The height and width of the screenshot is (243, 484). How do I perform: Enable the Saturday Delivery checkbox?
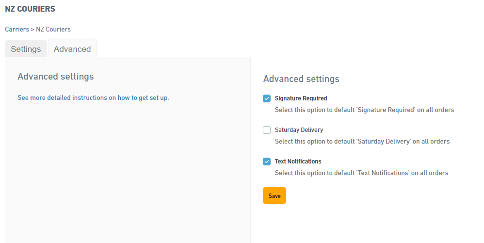267,130
